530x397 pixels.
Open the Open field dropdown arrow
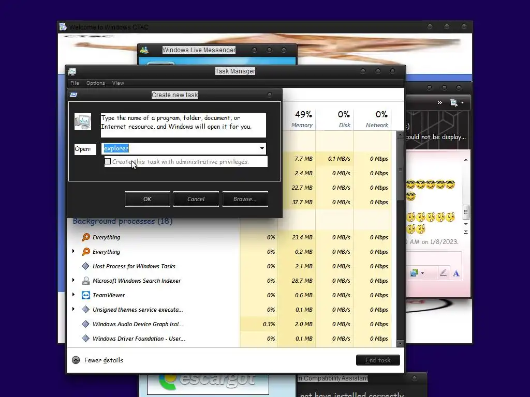[262, 148]
